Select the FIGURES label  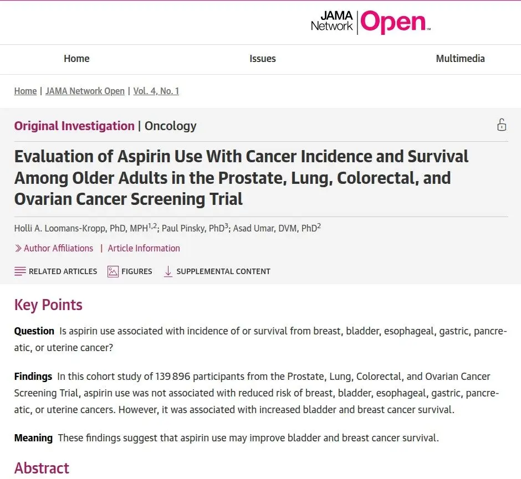coord(136,271)
